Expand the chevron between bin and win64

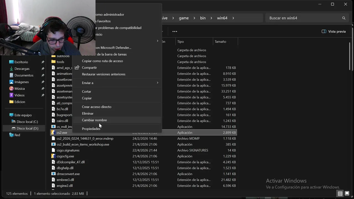(211, 18)
